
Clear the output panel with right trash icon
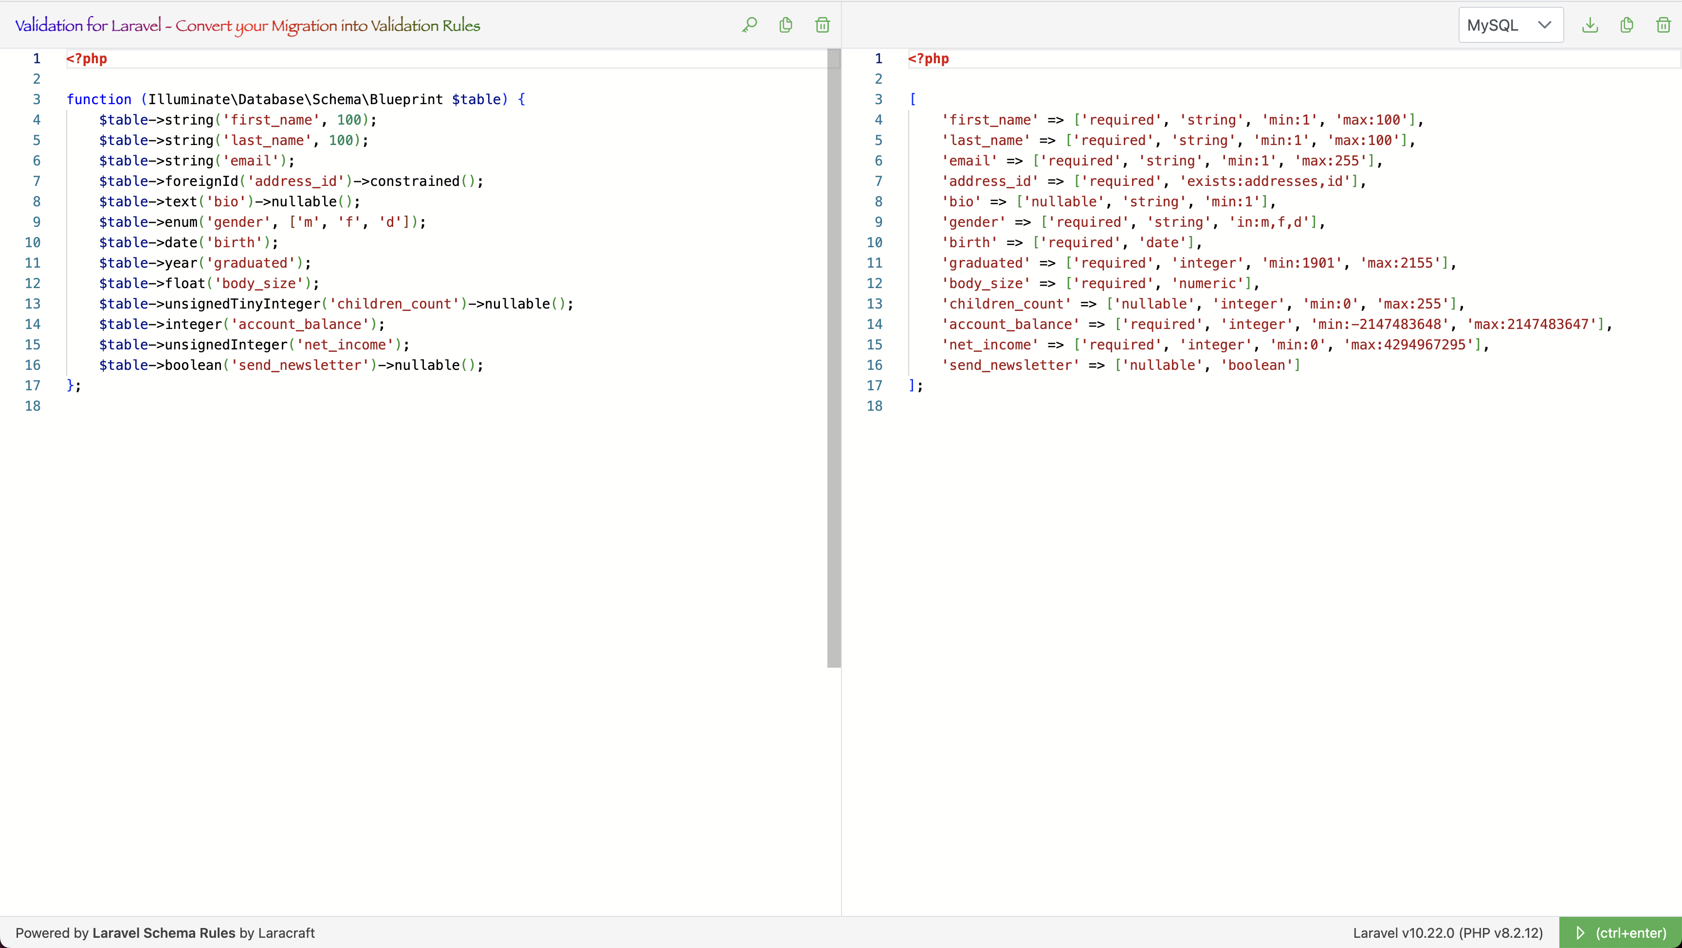[x=1664, y=25]
